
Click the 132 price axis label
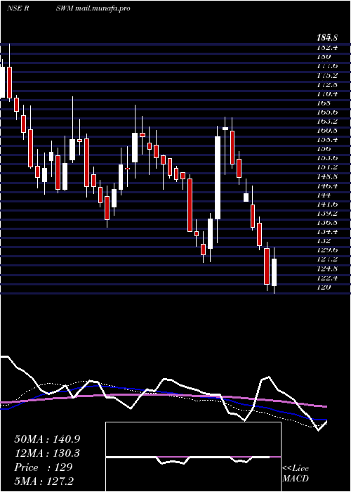coord(324,241)
